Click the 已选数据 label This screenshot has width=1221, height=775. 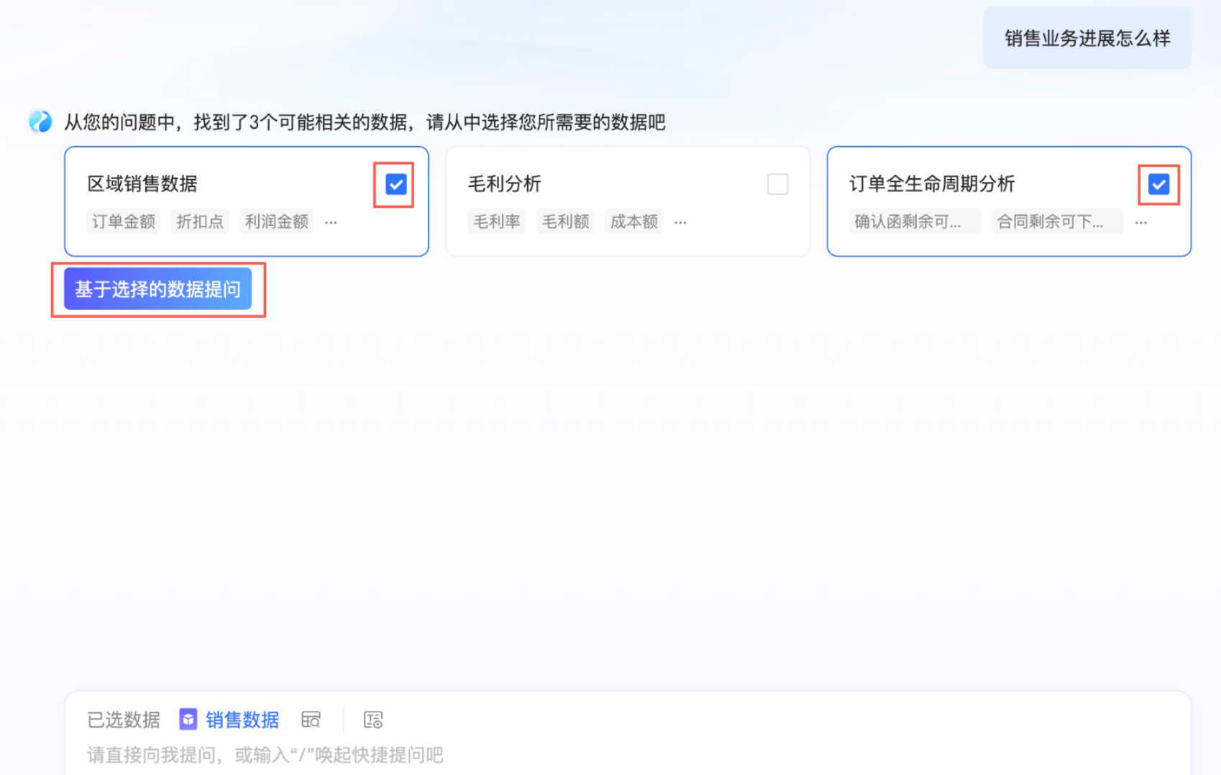(x=124, y=719)
